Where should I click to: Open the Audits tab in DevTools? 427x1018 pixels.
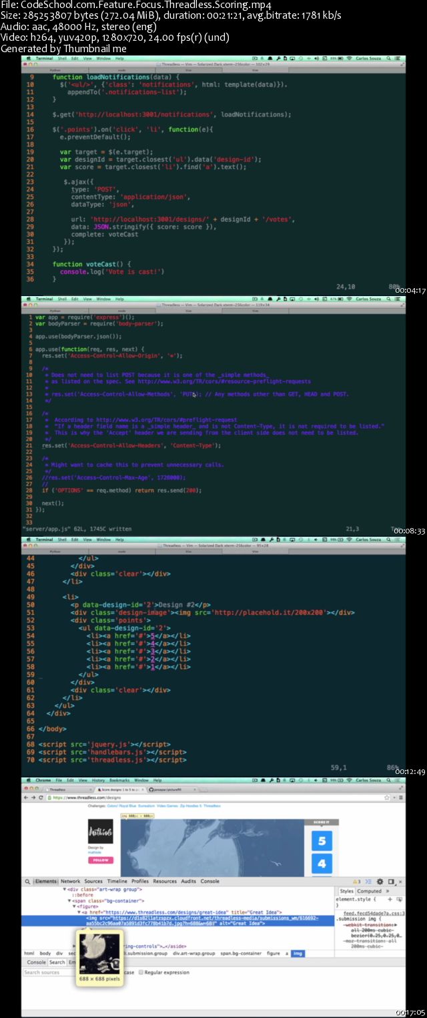tap(189, 882)
